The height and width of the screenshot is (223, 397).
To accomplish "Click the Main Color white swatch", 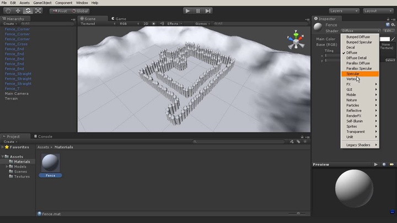I will (x=387, y=39).
